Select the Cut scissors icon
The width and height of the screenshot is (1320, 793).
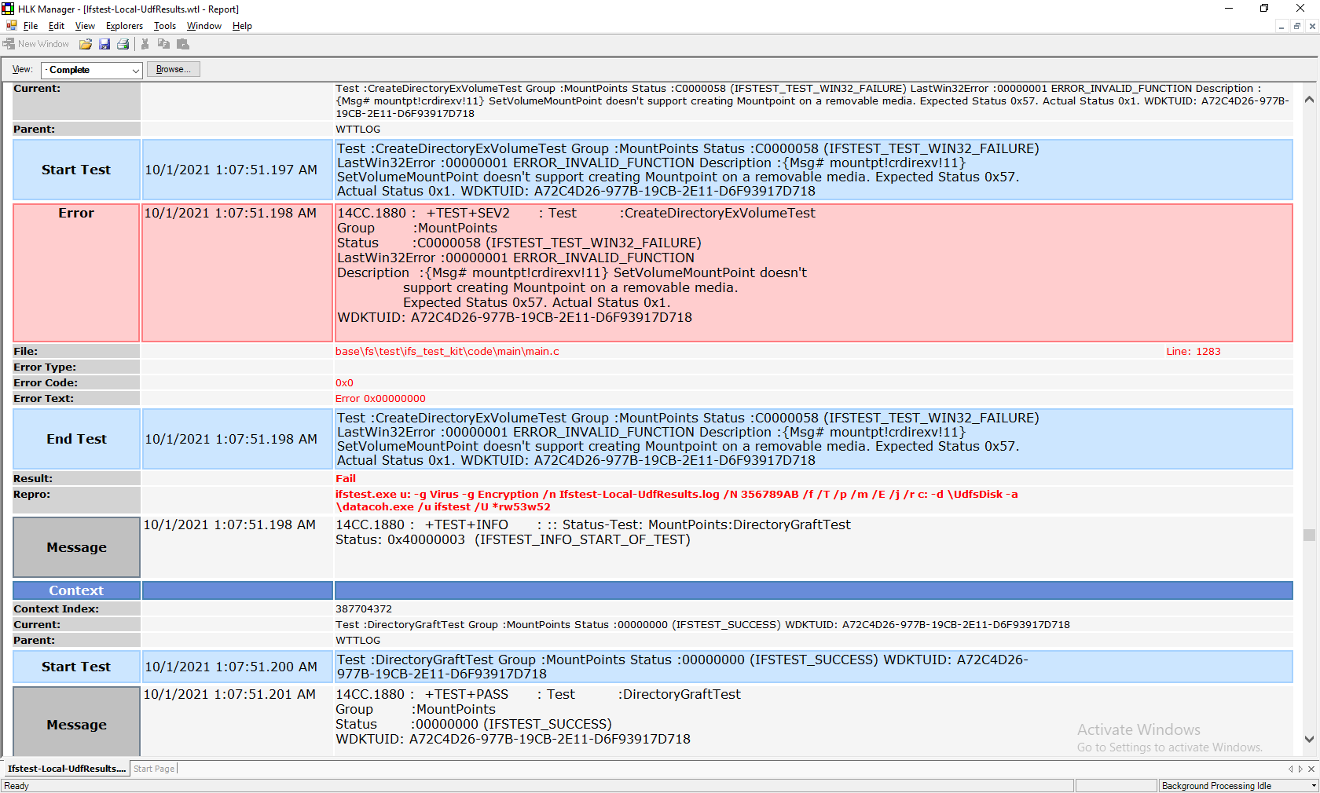pos(145,44)
